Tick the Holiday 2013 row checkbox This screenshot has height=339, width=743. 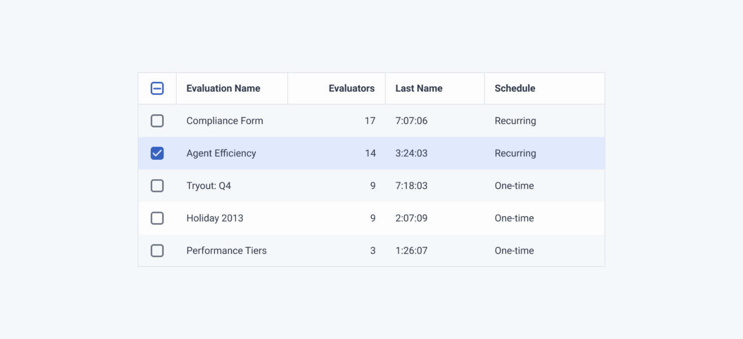(x=157, y=218)
